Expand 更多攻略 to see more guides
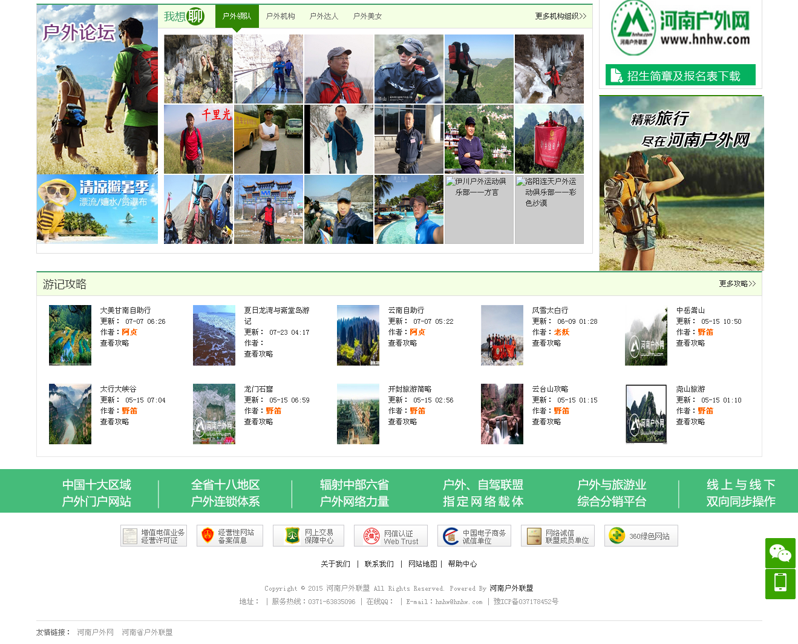The image size is (798, 644). [736, 283]
